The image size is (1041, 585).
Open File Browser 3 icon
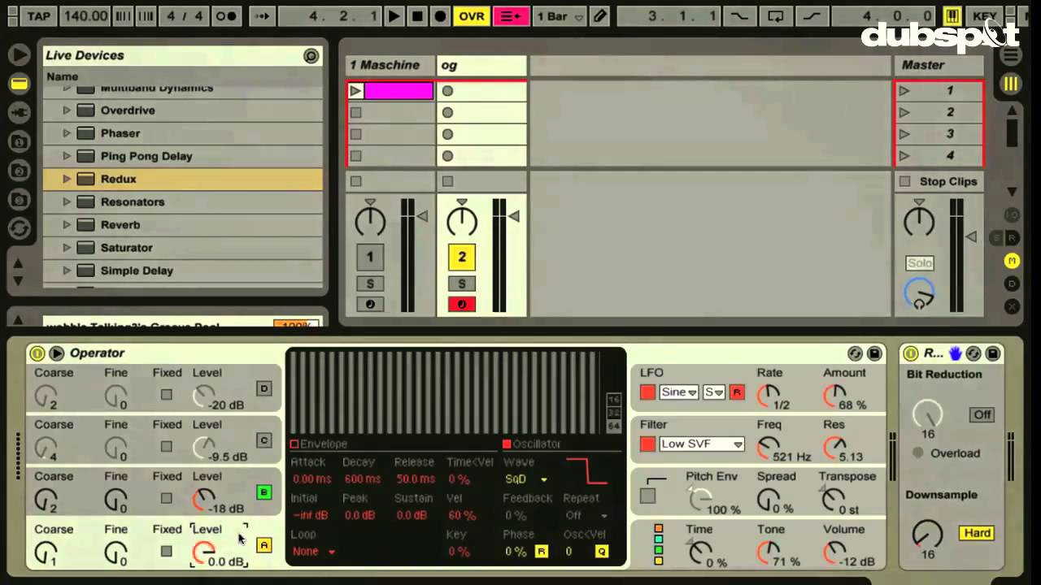[19, 200]
